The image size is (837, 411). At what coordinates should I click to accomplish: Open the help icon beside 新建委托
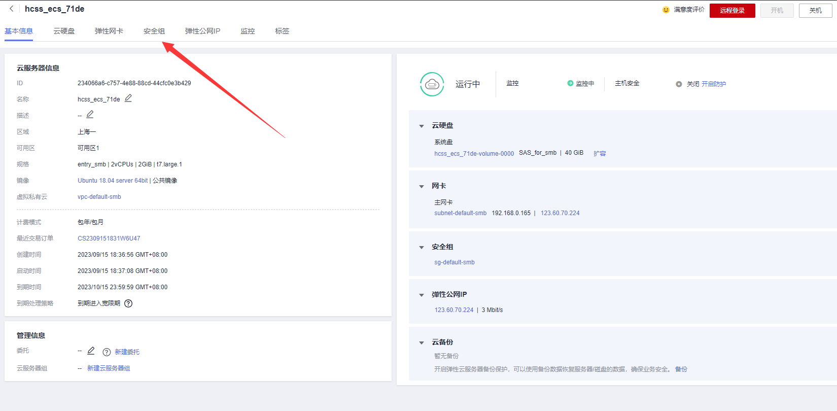coord(107,352)
